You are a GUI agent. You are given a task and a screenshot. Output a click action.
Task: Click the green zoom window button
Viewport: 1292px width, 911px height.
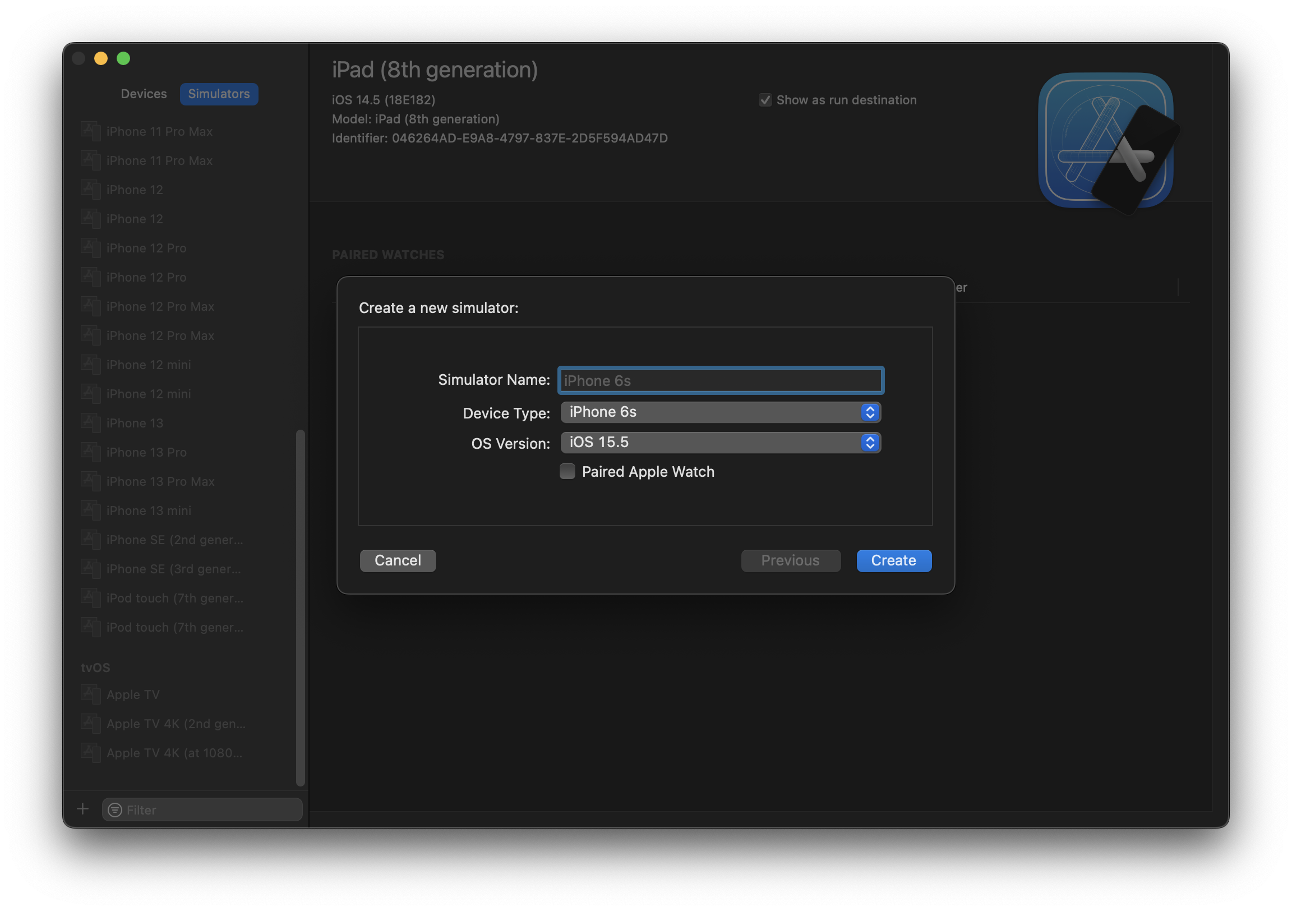coord(123,58)
